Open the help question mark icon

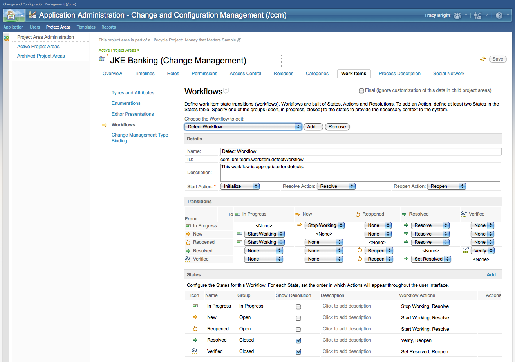[x=499, y=16]
